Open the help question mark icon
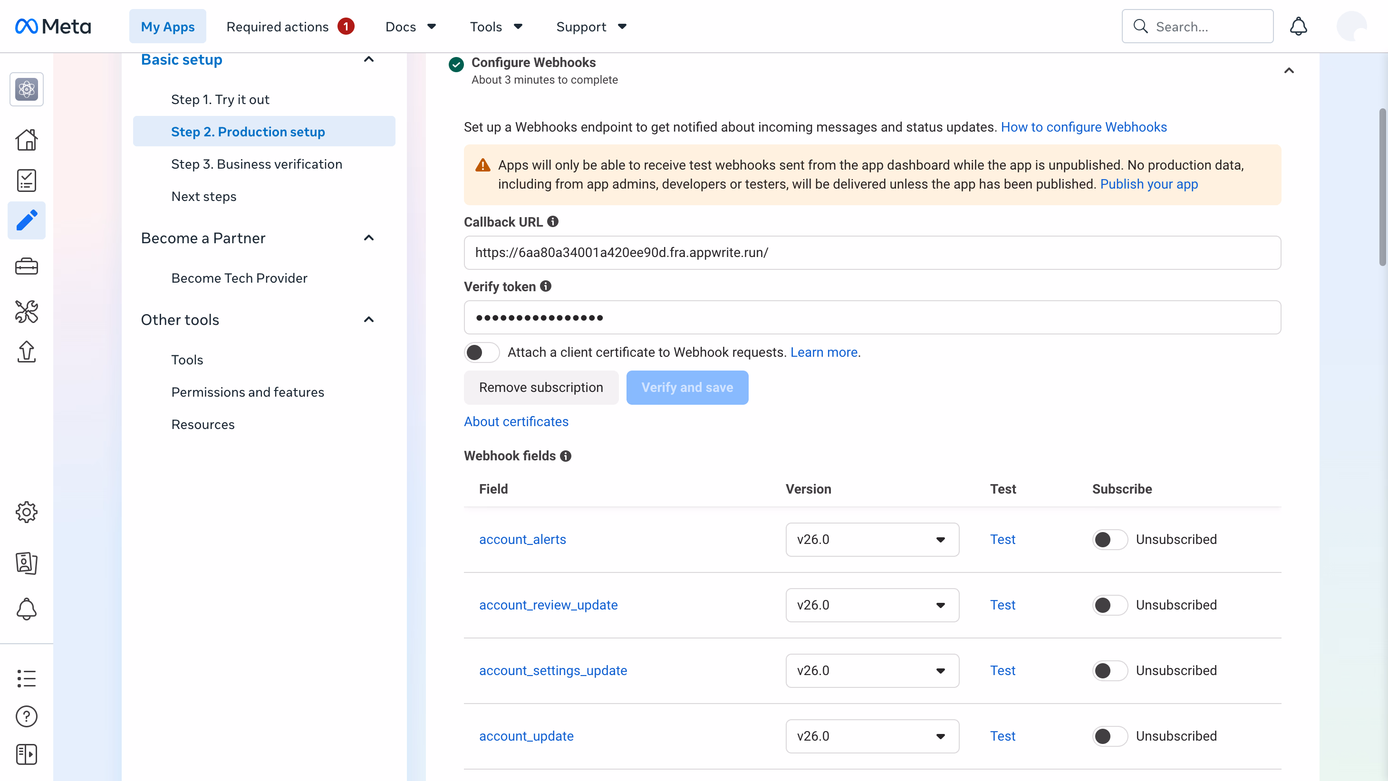Viewport: 1388px width, 781px height. point(27,716)
